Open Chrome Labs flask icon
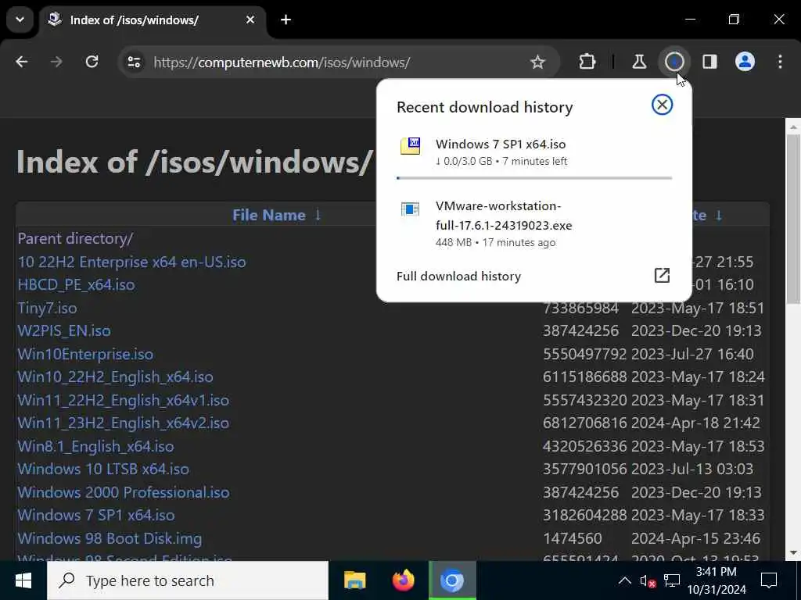Image resolution: width=801 pixels, height=600 pixels. [639, 62]
